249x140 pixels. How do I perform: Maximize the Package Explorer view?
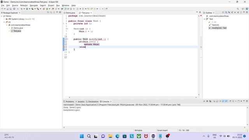click(60, 12)
